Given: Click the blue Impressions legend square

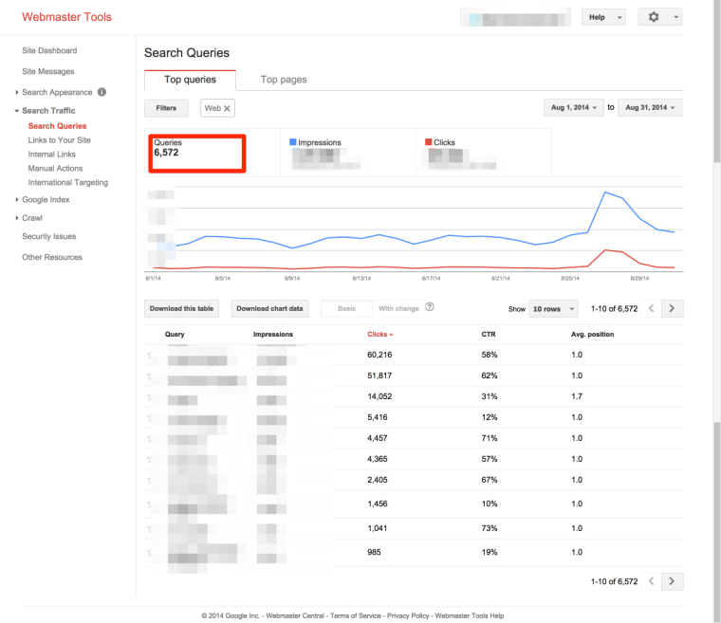Looking at the screenshot, I should coord(293,142).
